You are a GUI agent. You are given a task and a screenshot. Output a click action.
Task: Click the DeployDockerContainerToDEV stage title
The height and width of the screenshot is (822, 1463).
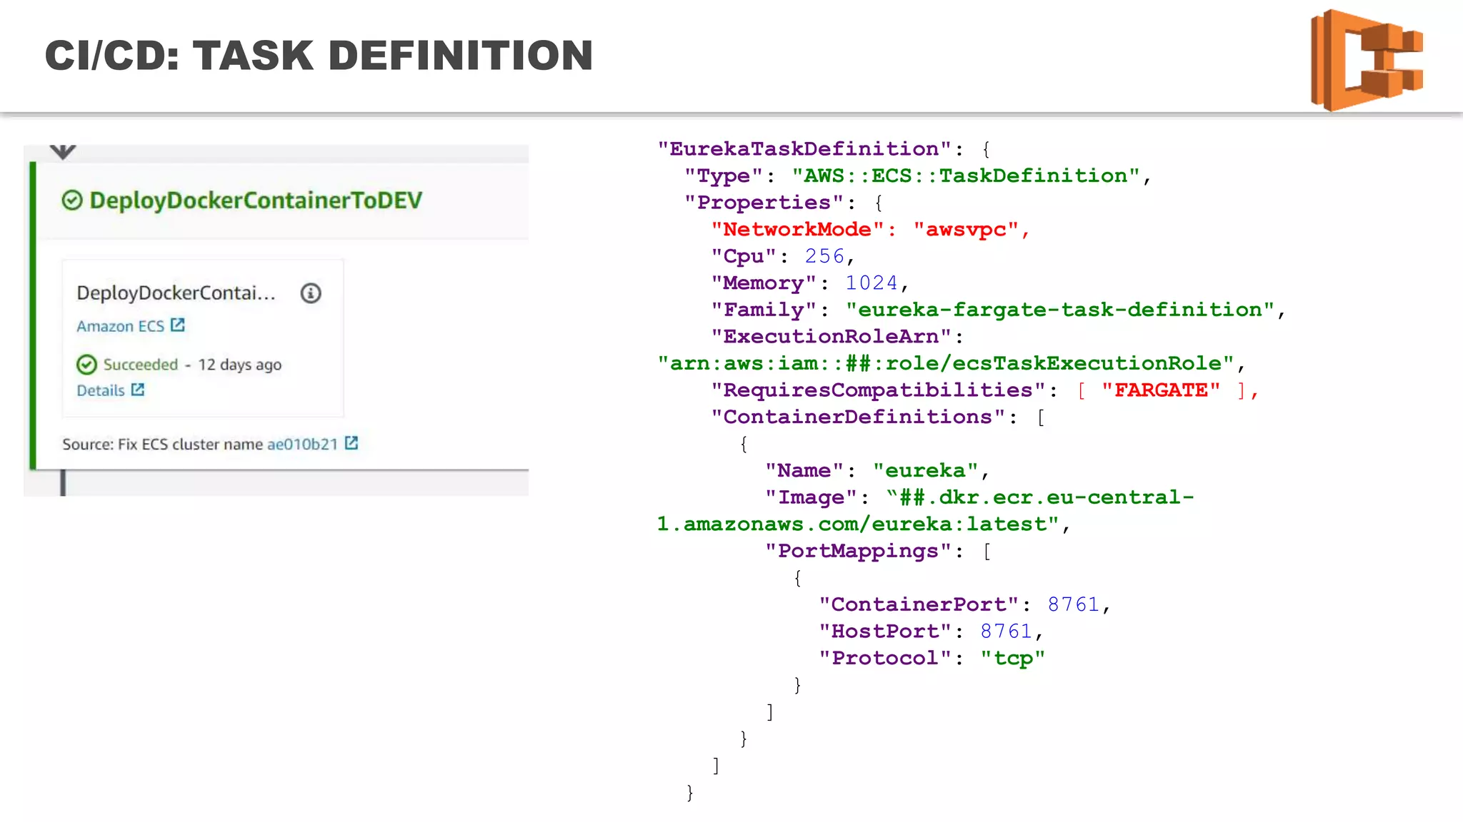tap(256, 201)
